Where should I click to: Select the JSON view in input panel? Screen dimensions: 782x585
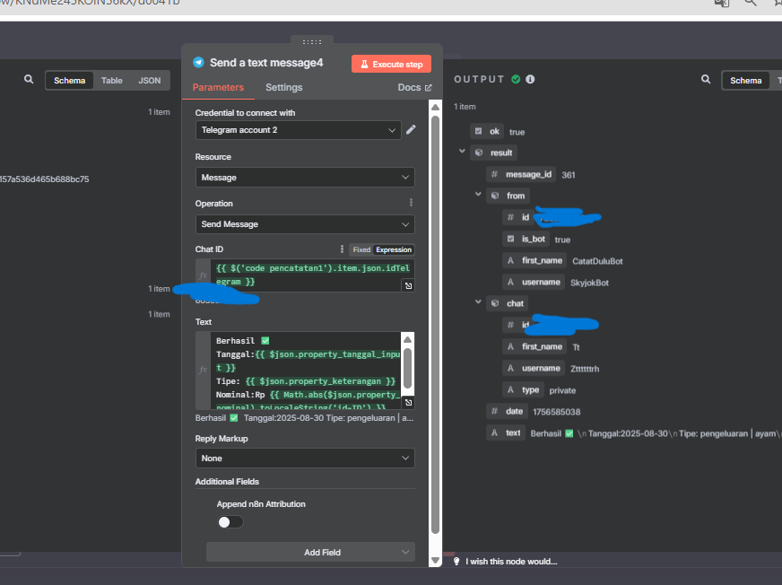[x=149, y=81]
